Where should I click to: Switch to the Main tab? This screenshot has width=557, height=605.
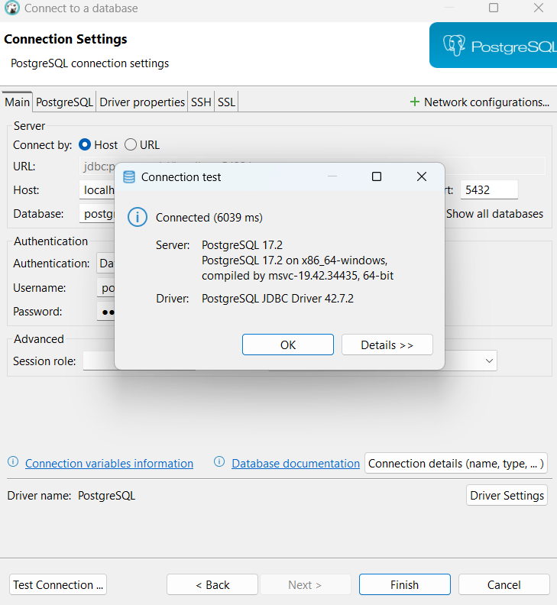coord(17,102)
